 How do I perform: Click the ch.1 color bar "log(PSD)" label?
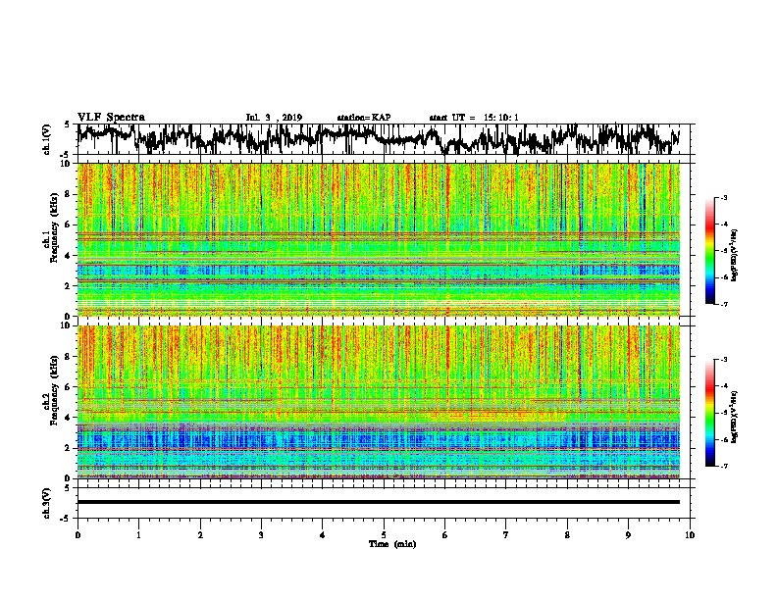coord(734,255)
